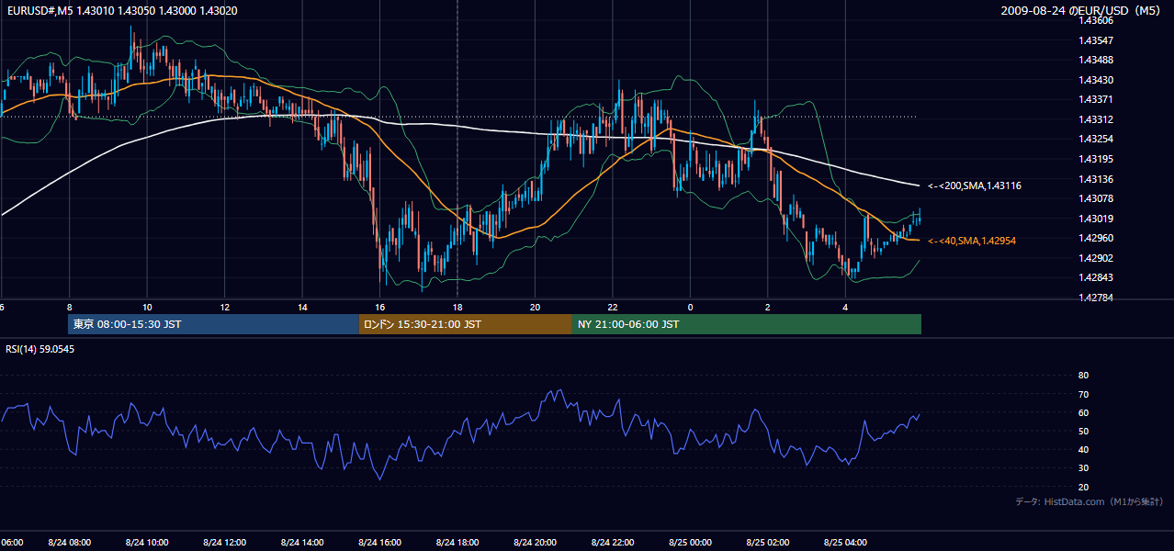Select the 40 SMA label 1.42954

[x=972, y=241]
